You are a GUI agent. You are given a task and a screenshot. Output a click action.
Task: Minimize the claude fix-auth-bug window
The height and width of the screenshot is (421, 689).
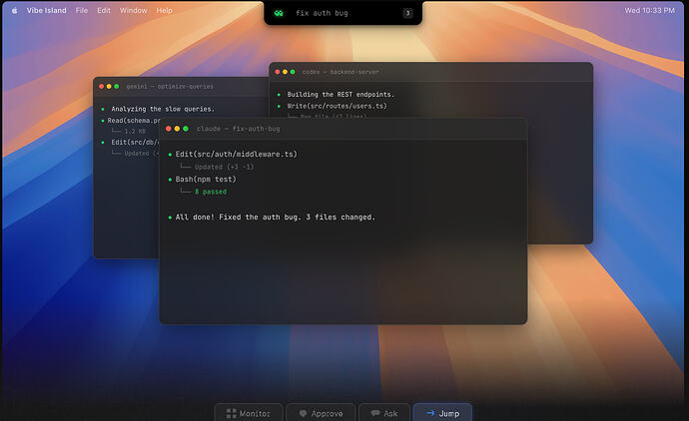177,129
